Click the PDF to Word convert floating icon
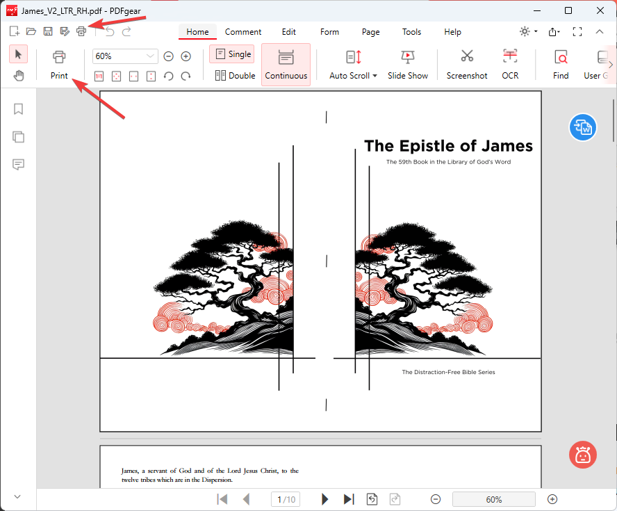The image size is (617, 511). pos(582,127)
